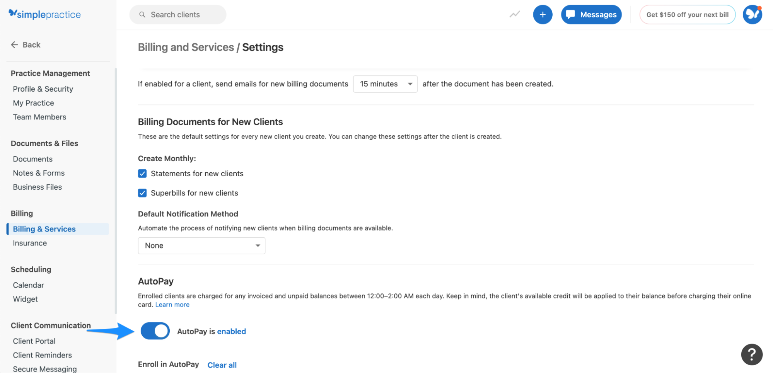The width and height of the screenshot is (773, 373).
Task: Uncheck Superbills for new clients
Action: [x=142, y=193]
